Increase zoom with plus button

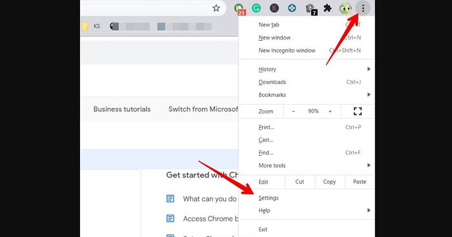[x=331, y=111]
